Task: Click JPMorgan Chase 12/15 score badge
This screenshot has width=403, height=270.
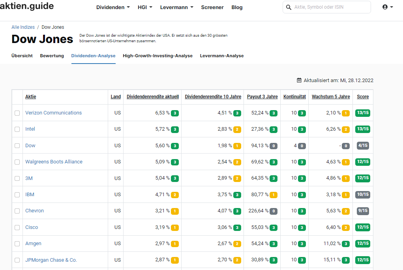Action: (x=363, y=260)
